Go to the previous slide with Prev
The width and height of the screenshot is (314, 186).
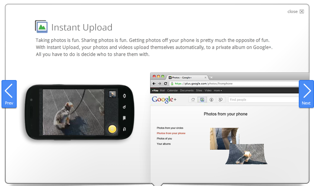(x=9, y=94)
